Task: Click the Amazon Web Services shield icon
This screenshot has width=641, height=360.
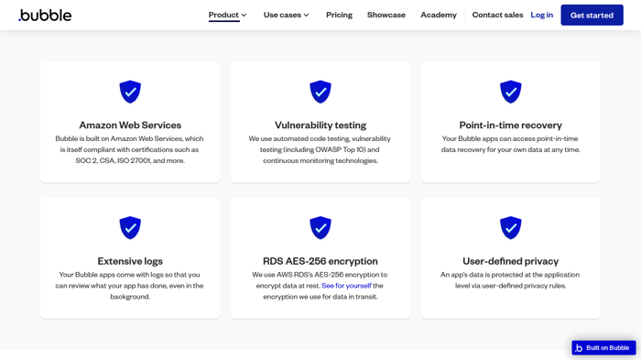Action: tap(130, 92)
